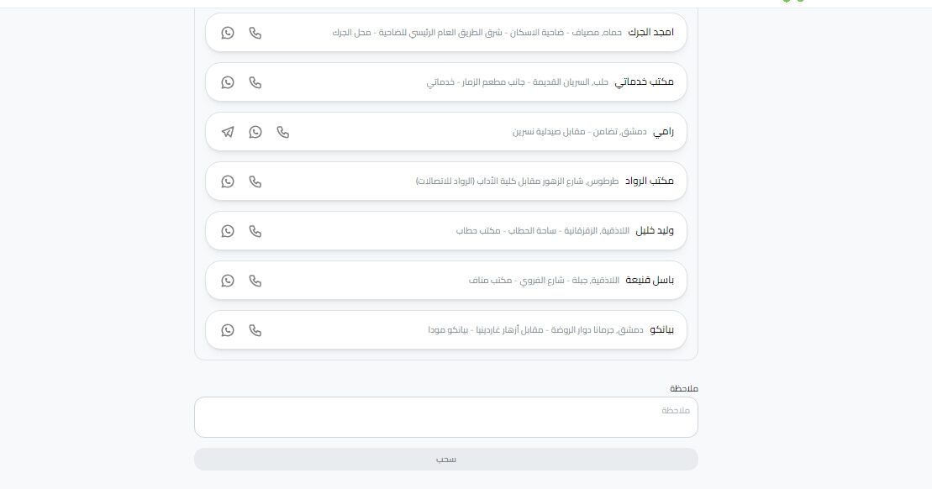932x489 pixels.
Task: Click the phone icon for رامي
Action: pyautogui.click(x=283, y=132)
